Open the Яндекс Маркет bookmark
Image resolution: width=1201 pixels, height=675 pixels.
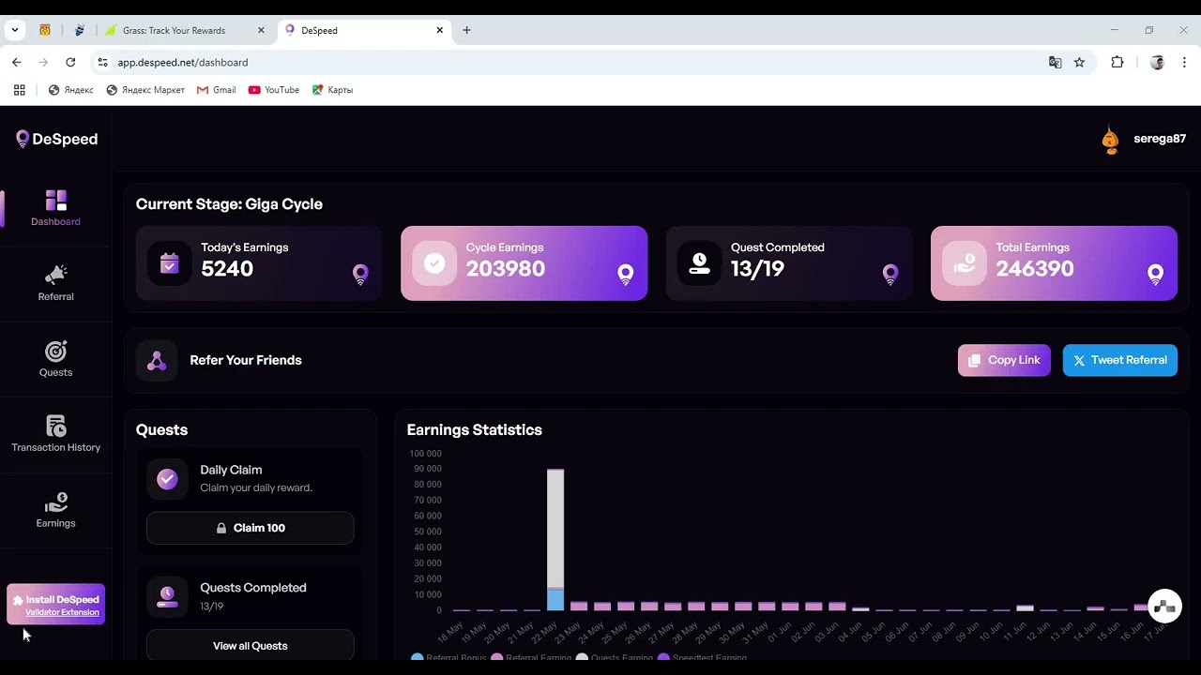tap(145, 90)
